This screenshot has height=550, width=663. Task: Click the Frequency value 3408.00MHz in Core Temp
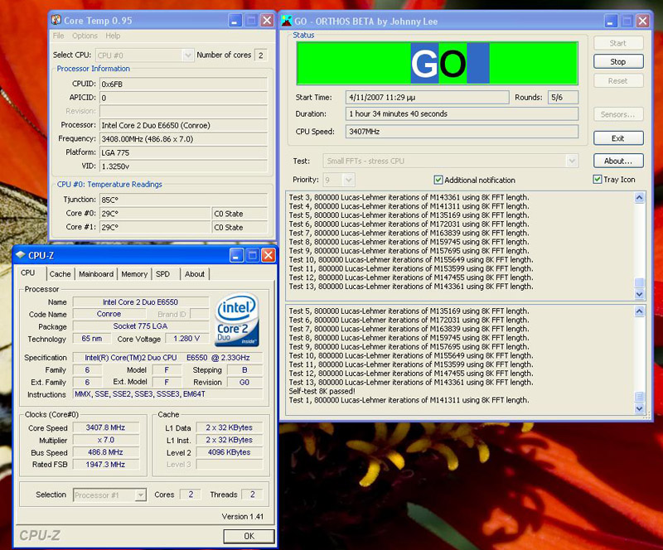pos(183,138)
